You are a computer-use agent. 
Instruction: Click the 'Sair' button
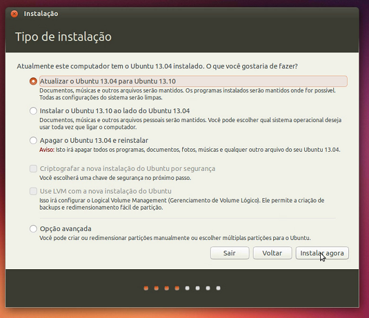pos(230,253)
